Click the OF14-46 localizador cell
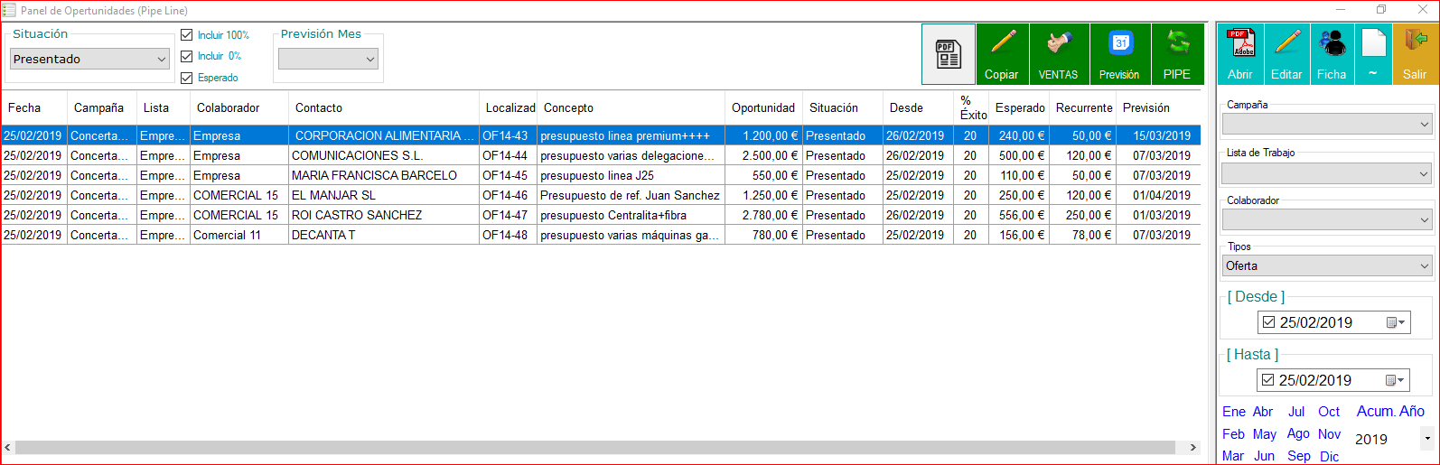Image resolution: width=1440 pixels, height=465 pixels. coord(508,195)
